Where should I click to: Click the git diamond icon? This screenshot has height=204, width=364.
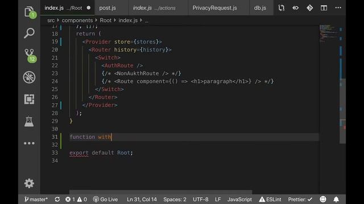pos(309,8)
